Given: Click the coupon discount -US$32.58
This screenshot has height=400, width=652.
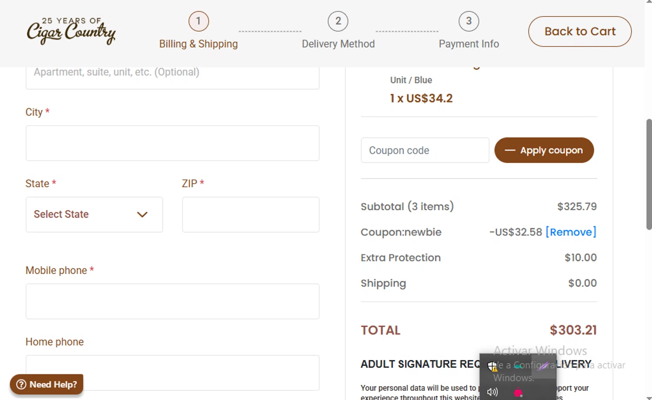Looking at the screenshot, I should point(516,232).
